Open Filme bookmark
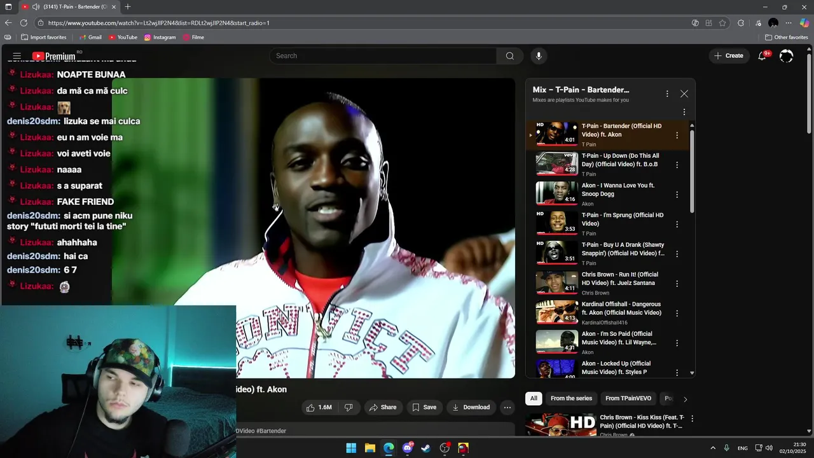814x458 pixels. 193,38
